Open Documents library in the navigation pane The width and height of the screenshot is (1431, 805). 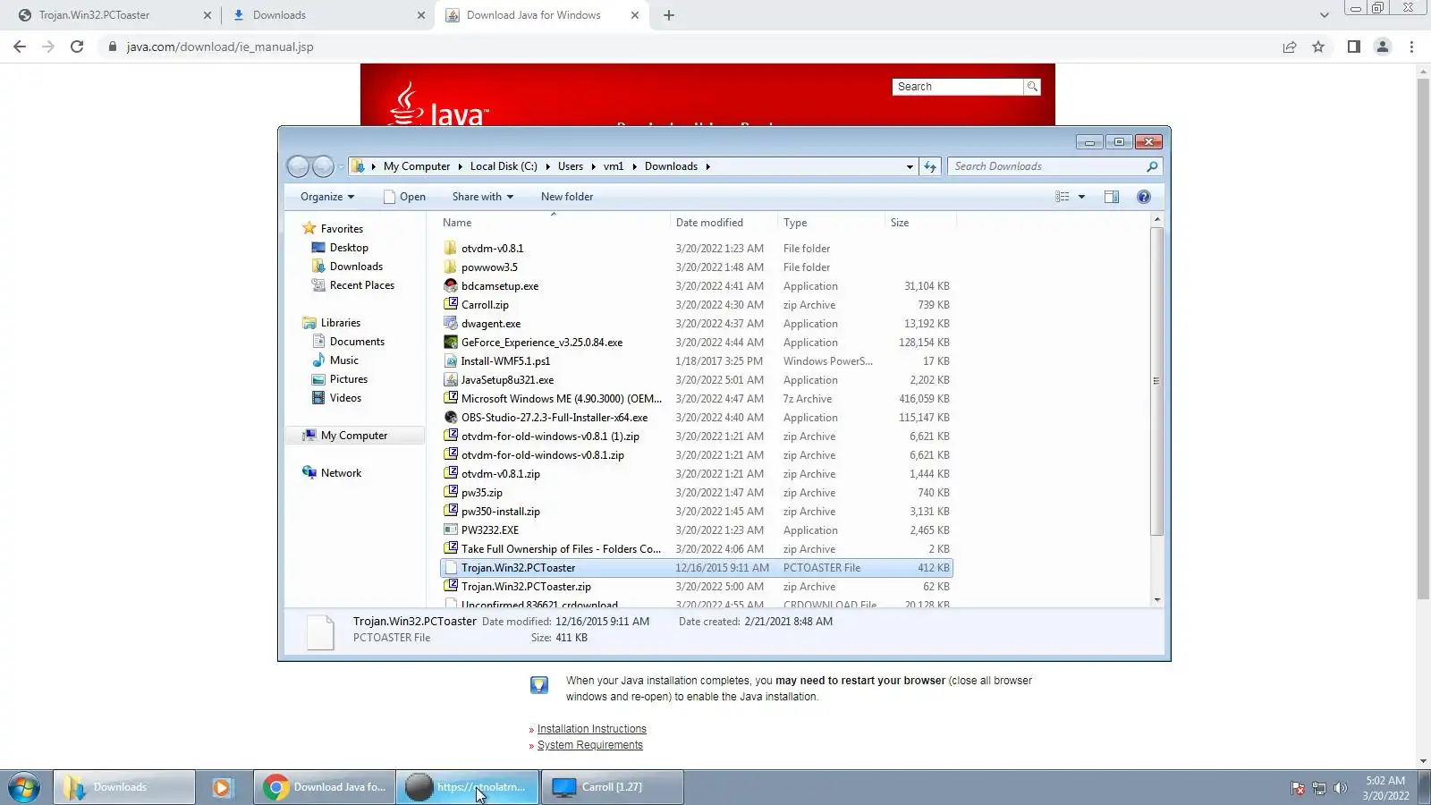[x=357, y=342]
